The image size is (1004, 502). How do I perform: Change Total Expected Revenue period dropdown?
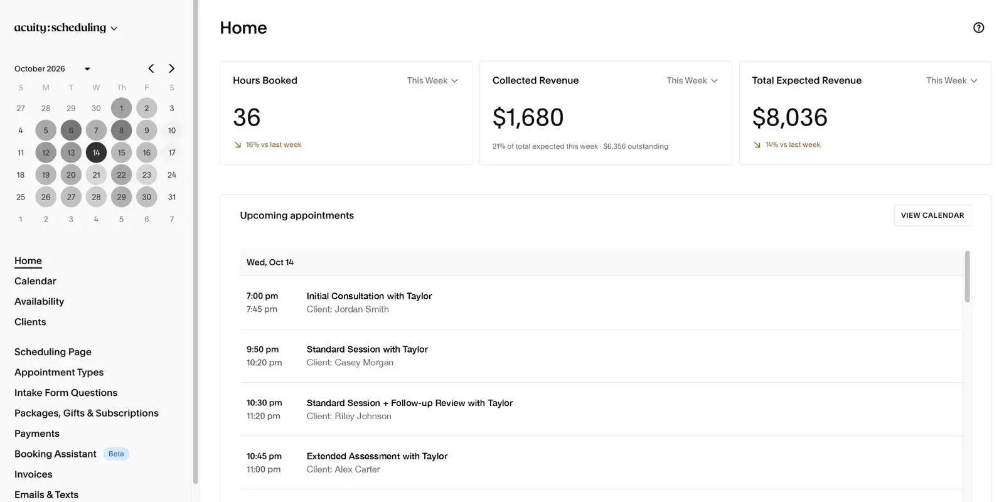click(x=952, y=80)
